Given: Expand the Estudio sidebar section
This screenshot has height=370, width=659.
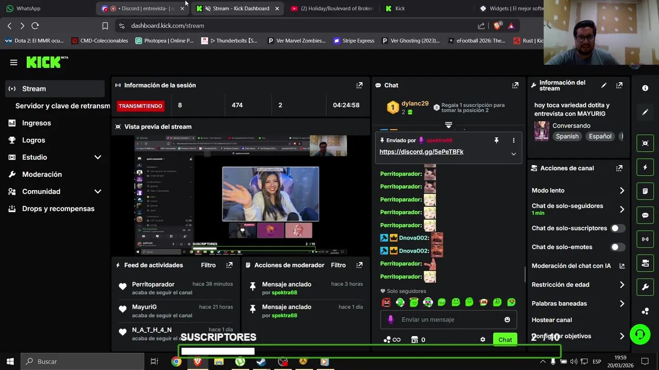Looking at the screenshot, I should coord(98,157).
